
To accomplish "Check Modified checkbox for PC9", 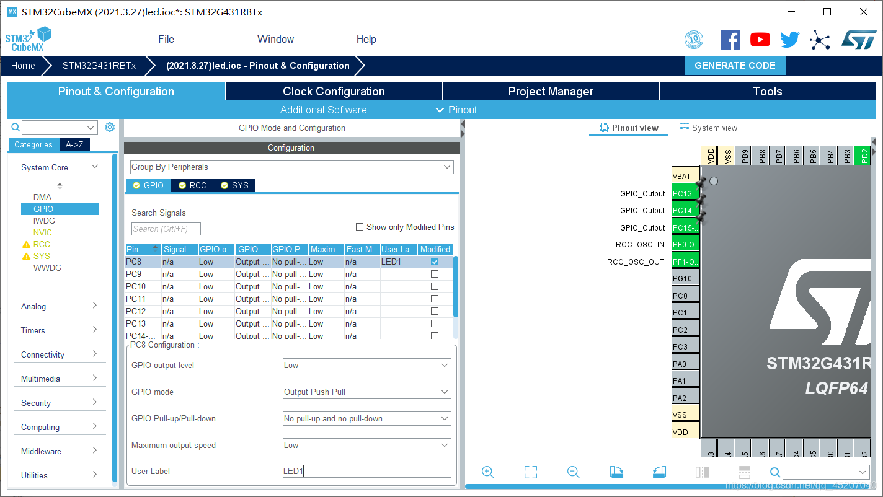I will point(435,274).
